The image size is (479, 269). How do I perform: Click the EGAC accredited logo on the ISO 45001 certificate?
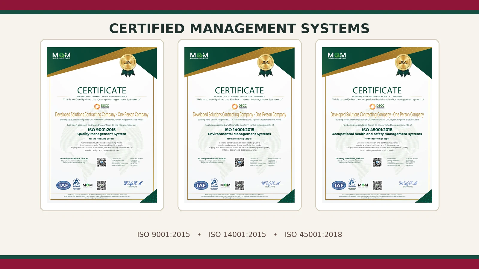[352, 184]
